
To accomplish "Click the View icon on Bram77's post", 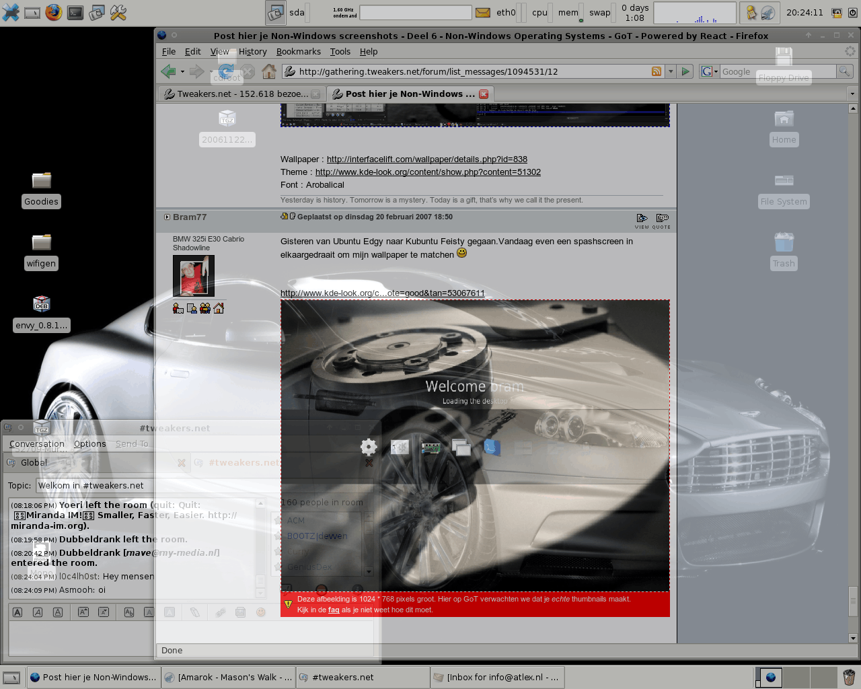I will [642, 221].
